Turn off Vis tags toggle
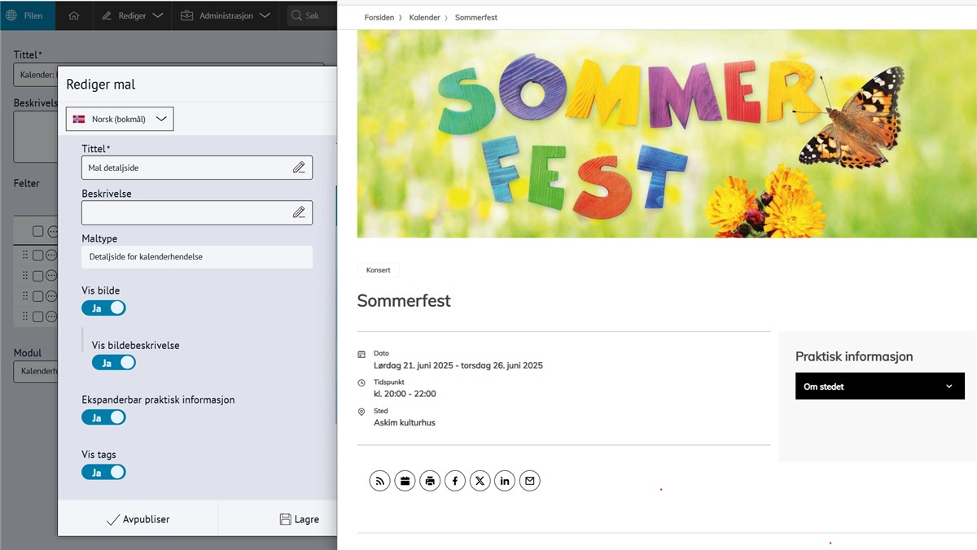977x550 pixels. coord(103,472)
